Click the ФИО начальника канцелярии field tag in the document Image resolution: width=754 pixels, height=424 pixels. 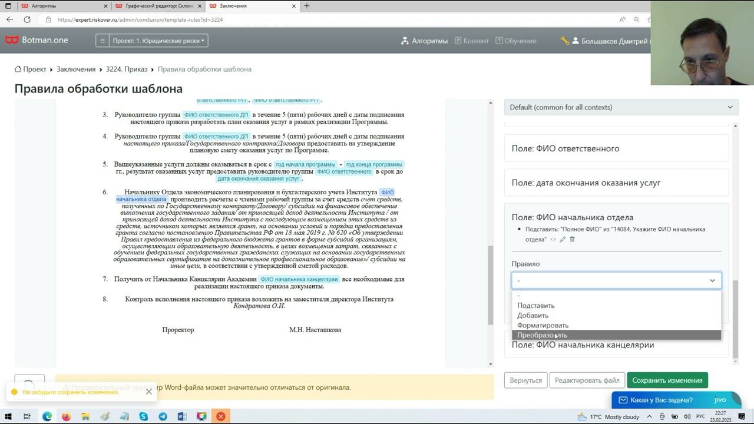299,279
